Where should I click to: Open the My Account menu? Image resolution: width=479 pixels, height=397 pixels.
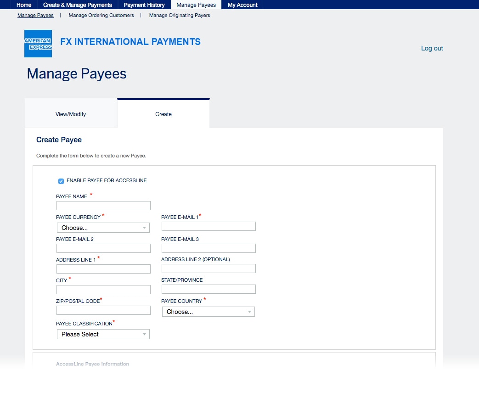pos(242,5)
